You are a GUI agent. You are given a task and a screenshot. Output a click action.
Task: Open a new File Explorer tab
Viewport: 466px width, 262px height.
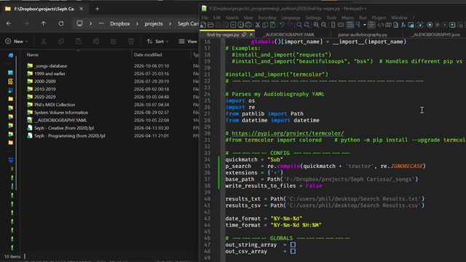(97, 9)
